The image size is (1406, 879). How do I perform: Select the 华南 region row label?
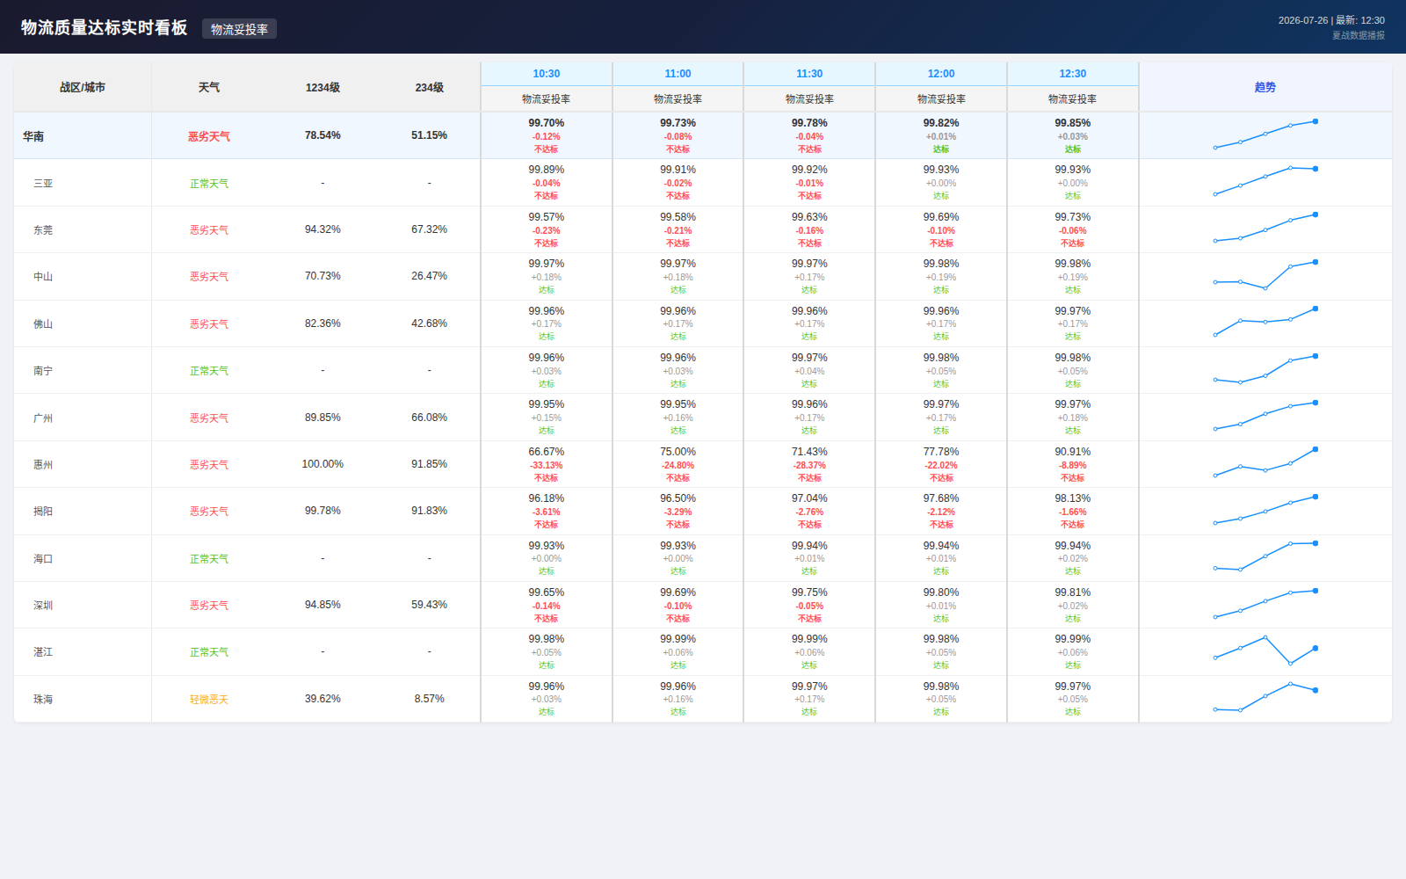point(33,136)
